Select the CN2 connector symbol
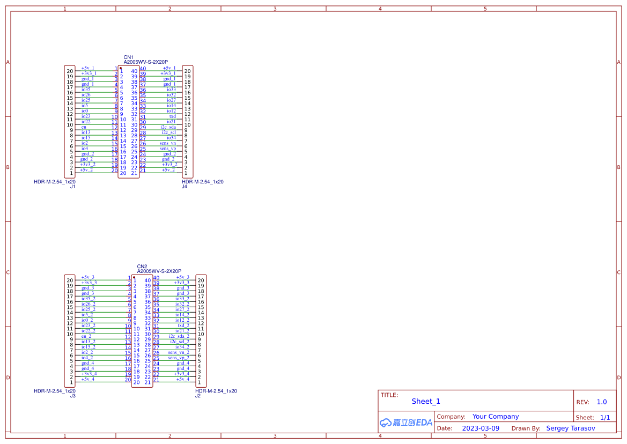The image size is (627, 444). [142, 330]
